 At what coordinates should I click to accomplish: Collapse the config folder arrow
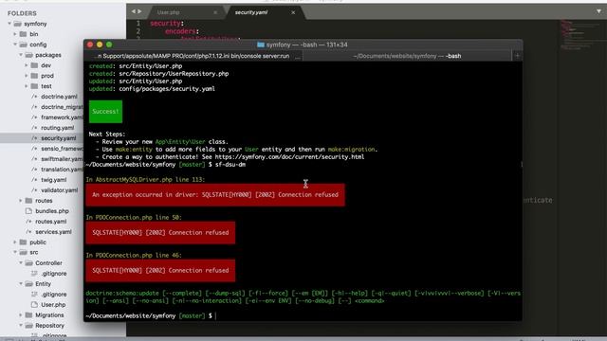(x=15, y=45)
